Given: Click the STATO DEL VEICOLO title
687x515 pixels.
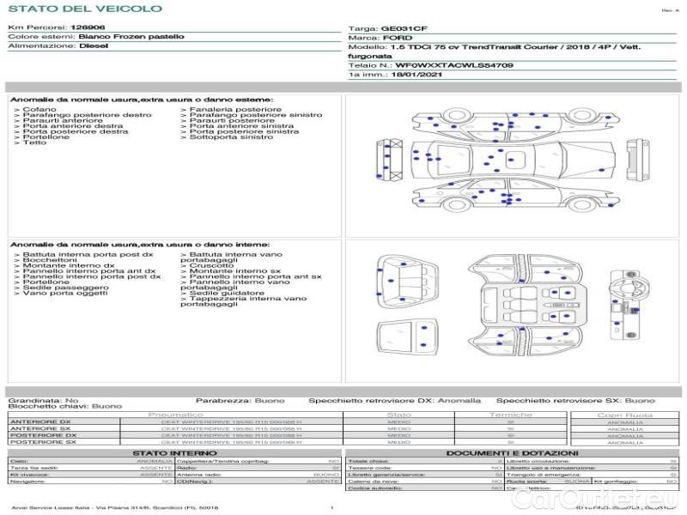Looking at the screenshot, I should click(x=84, y=9).
